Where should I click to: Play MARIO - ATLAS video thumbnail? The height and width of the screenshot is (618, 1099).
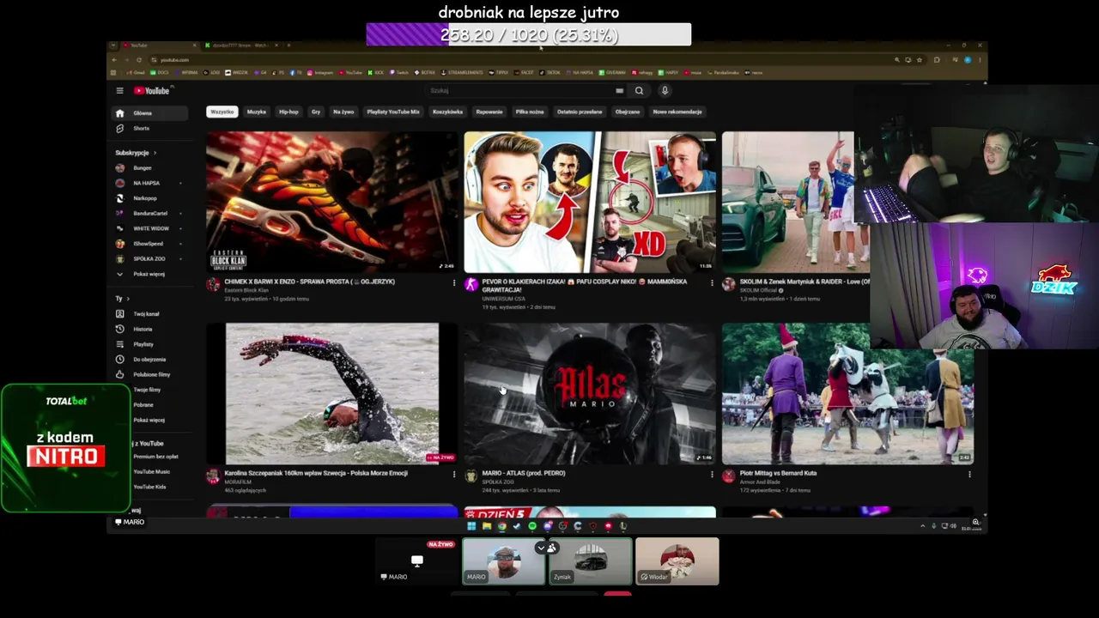(590, 394)
